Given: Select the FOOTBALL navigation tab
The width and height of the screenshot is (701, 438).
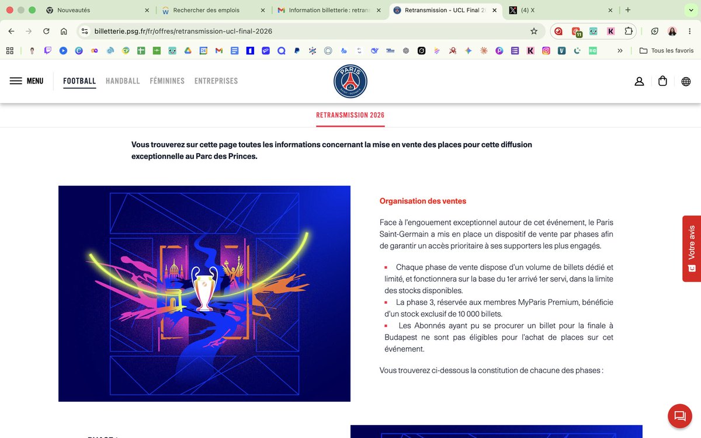Looking at the screenshot, I should (79, 81).
